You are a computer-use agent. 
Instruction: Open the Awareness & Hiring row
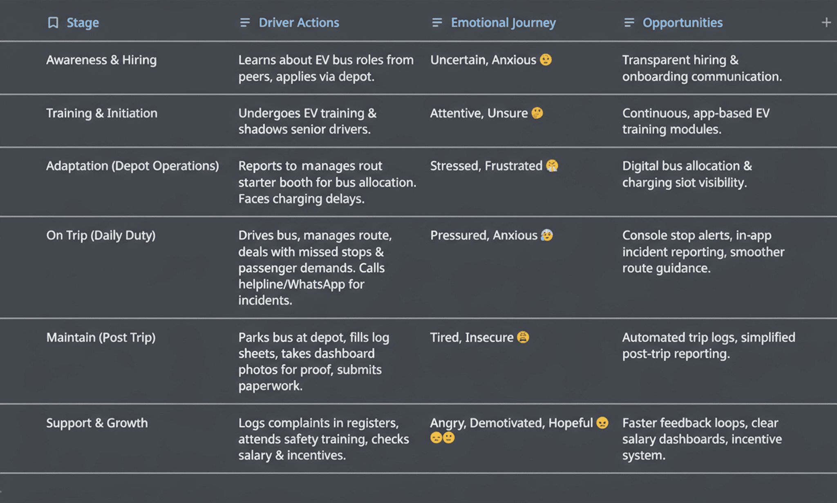[101, 60]
